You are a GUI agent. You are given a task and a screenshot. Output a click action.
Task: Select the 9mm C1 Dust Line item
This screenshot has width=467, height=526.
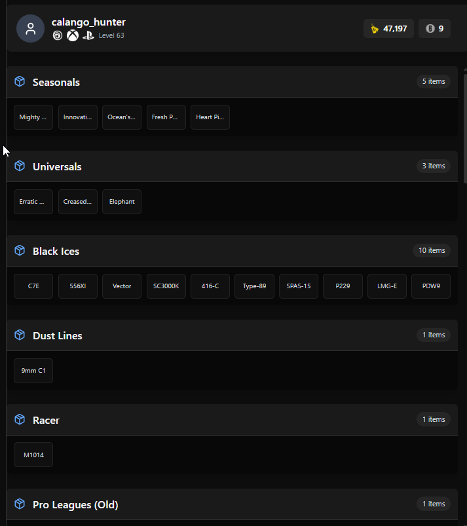point(33,371)
